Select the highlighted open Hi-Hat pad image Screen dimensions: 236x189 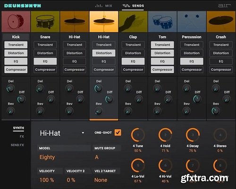[x=104, y=22]
